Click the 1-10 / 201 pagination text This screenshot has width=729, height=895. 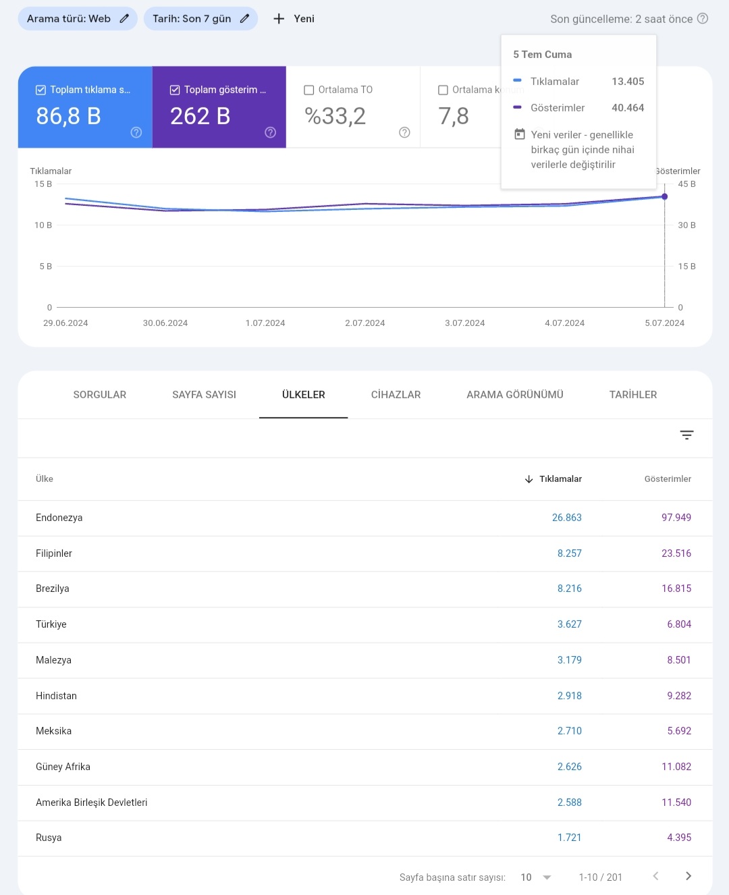600,877
